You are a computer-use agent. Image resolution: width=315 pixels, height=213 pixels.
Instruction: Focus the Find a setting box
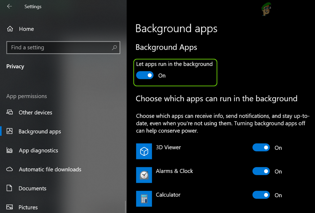tap(63, 48)
